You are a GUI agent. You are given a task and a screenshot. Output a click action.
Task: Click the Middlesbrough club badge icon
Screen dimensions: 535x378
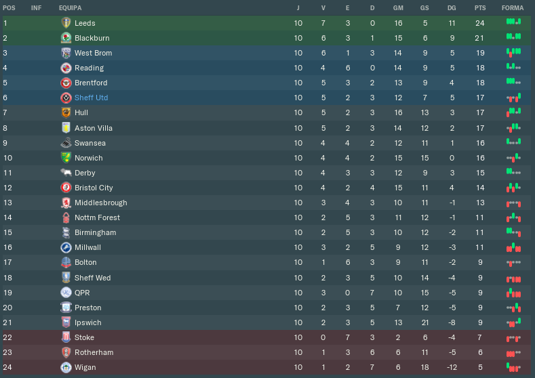point(66,203)
